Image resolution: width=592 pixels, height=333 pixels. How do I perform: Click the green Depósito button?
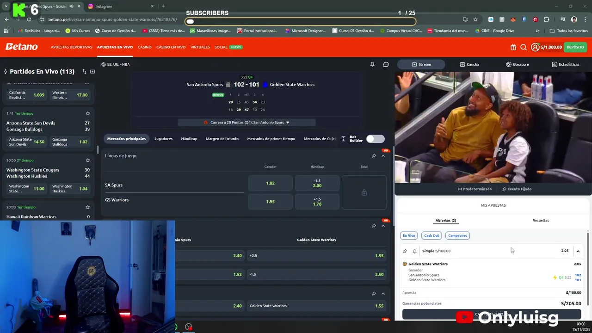click(575, 47)
